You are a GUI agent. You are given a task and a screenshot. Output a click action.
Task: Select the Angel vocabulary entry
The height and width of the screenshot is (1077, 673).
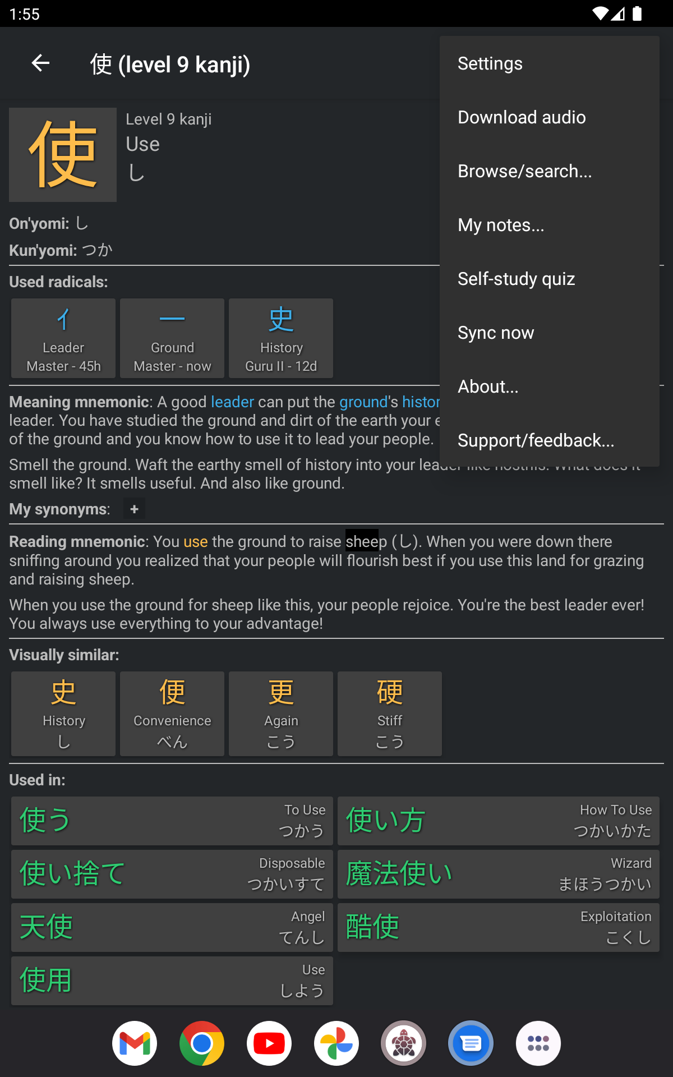[x=172, y=927]
